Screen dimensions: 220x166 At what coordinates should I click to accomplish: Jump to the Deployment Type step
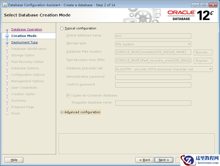click(x=24, y=42)
